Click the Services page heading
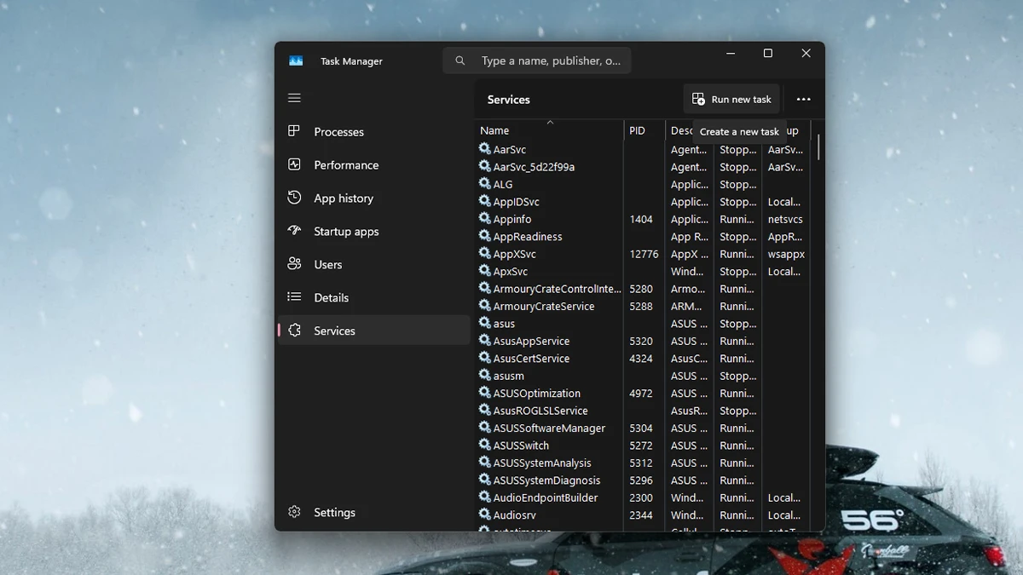This screenshot has width=1023, height=575. (x=509, y=100)
